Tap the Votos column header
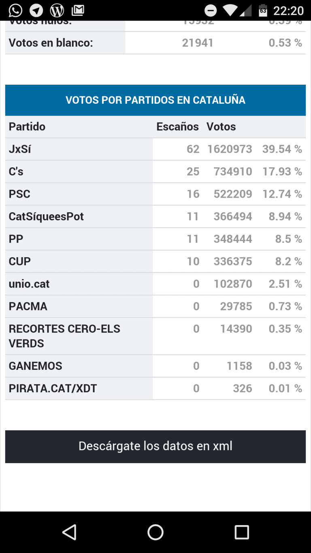The width and height of the screenshot is (311, 553). [221, 127]
